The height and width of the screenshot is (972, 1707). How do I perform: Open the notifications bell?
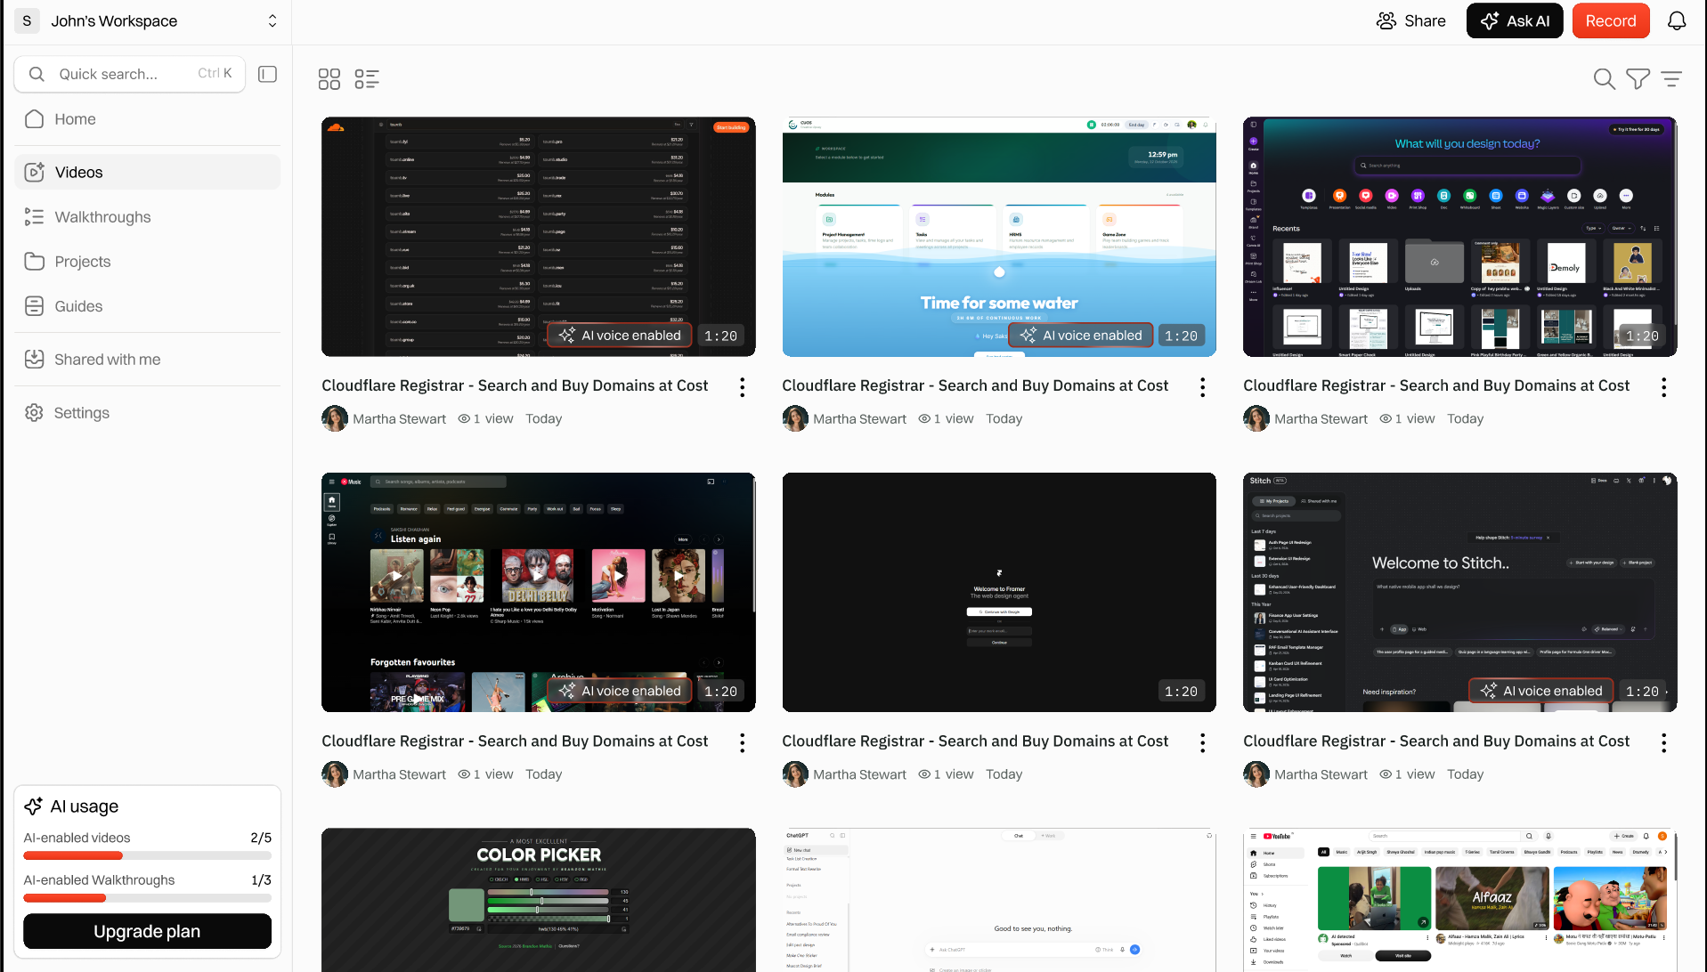(x=1677, y=20)
